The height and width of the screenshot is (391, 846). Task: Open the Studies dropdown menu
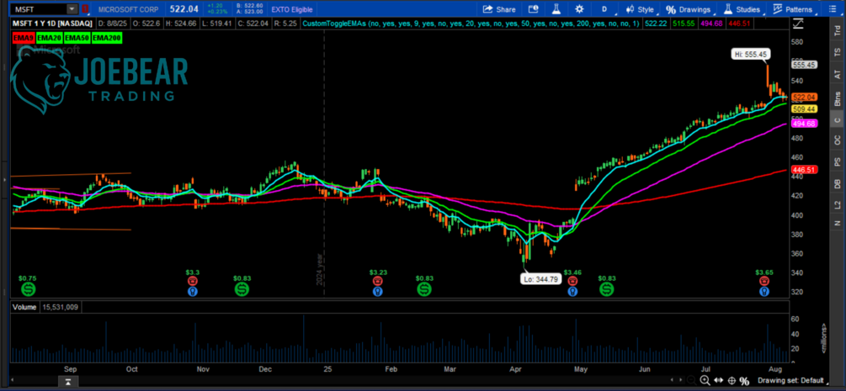point(742,9)
